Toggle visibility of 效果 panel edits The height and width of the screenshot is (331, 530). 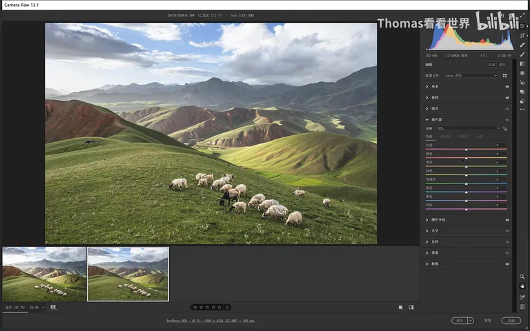tap(507, 253)
